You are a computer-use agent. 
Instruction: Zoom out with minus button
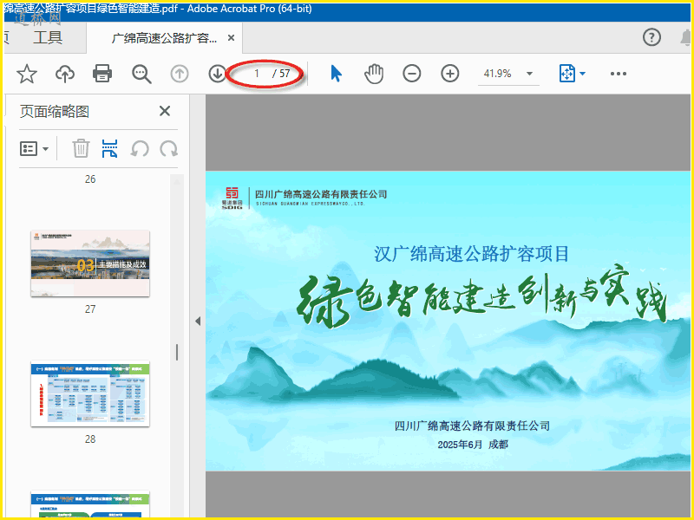coord(411,74)
